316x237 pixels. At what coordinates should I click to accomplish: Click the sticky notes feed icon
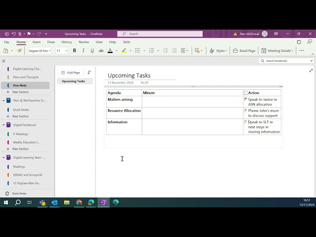click(299, 42)
